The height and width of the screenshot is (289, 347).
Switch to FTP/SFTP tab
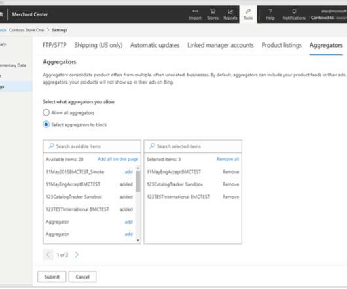coord(54,45)
